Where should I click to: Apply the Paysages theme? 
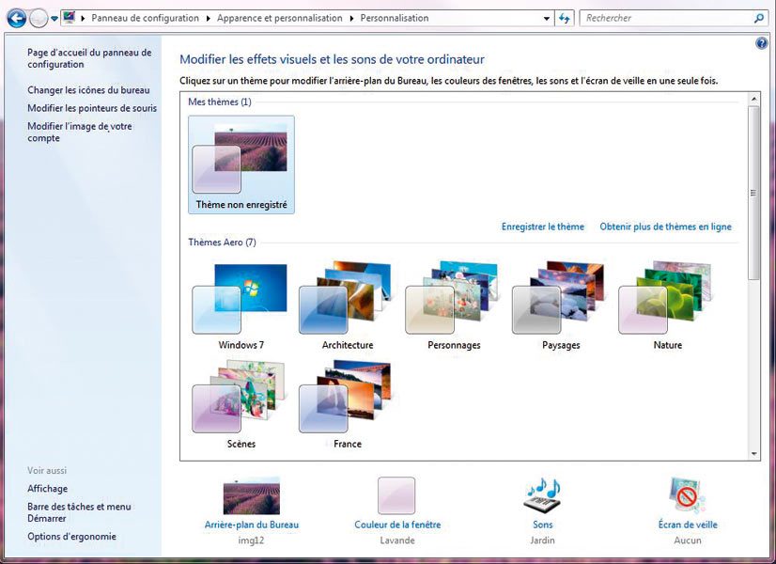561,306
